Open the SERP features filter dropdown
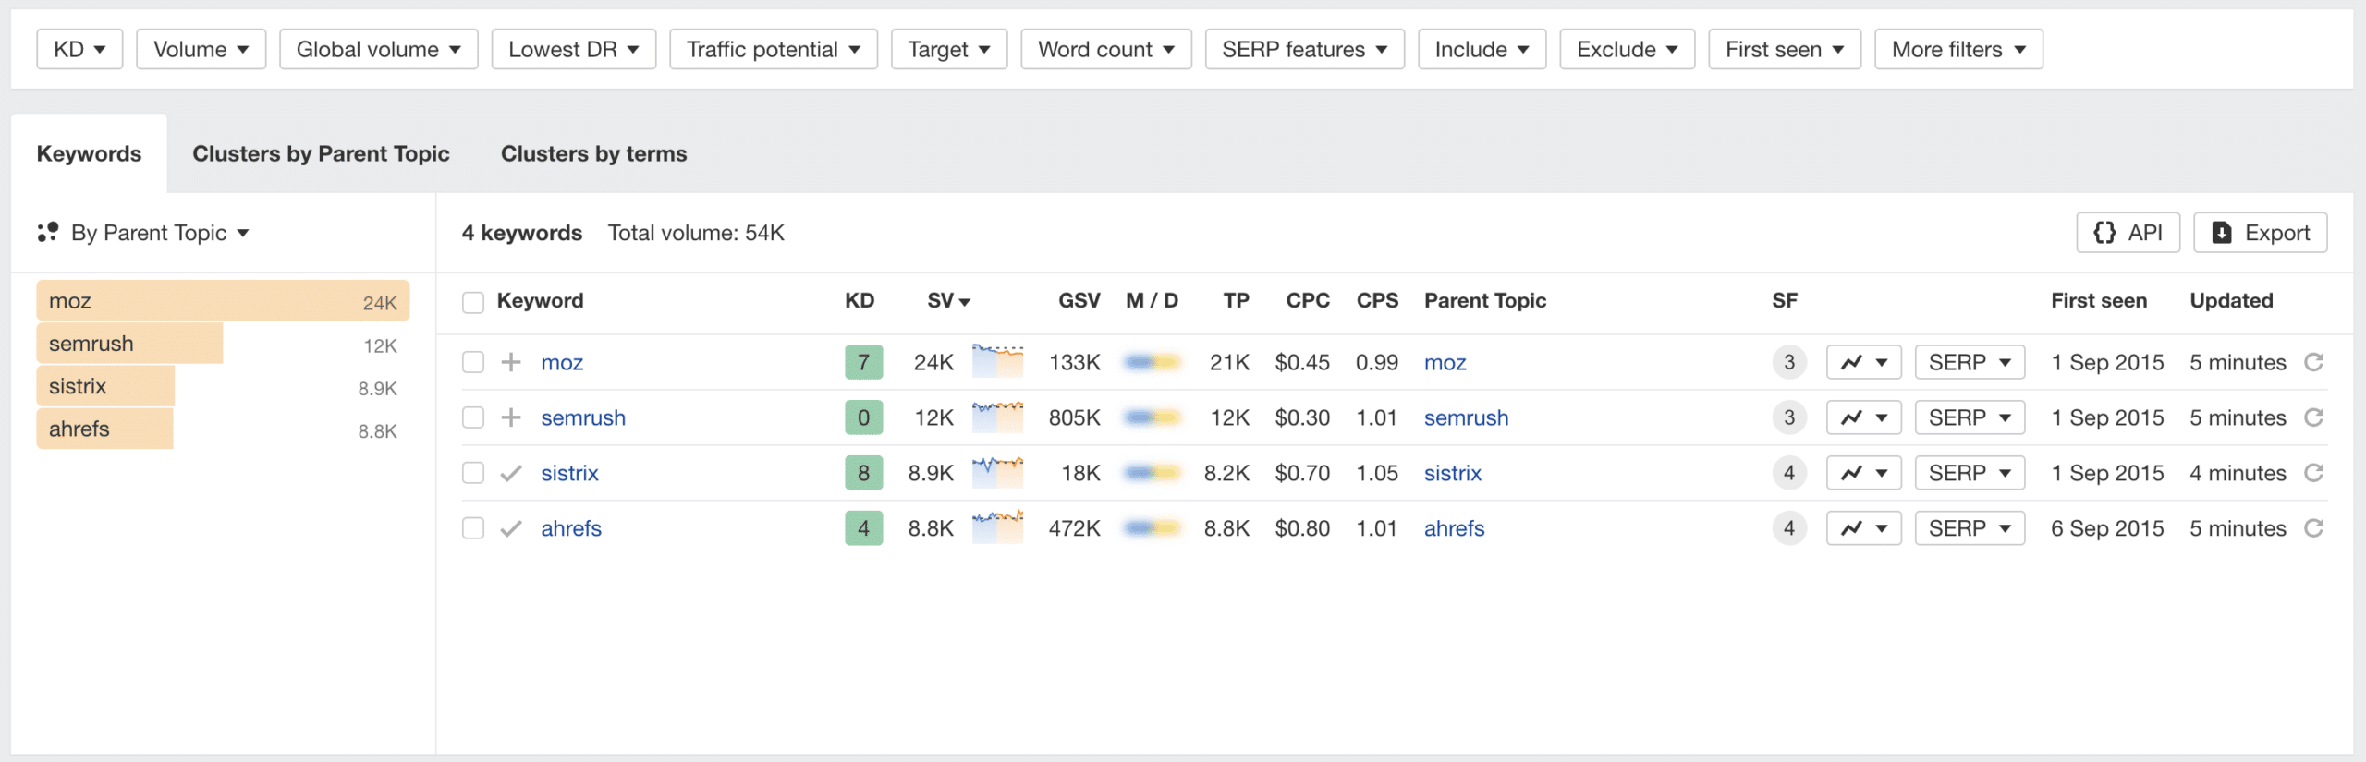Screen dimensions: 2366x762 [1305, 49]
